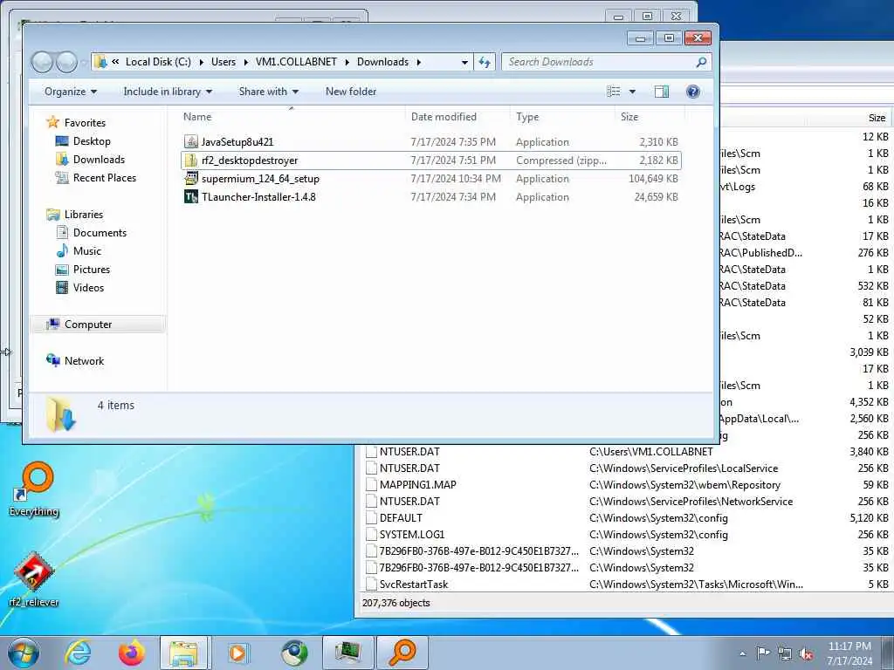Screen dimensions: 894x670
Task: Click the Supermium browser taskbar icon
Action: point(294,653)
